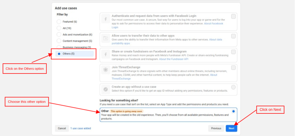Click the shield icon for ThreatExchange
The height and width of the screenshot is (136, 295).
pyautogui.click(x=106, y=70)
